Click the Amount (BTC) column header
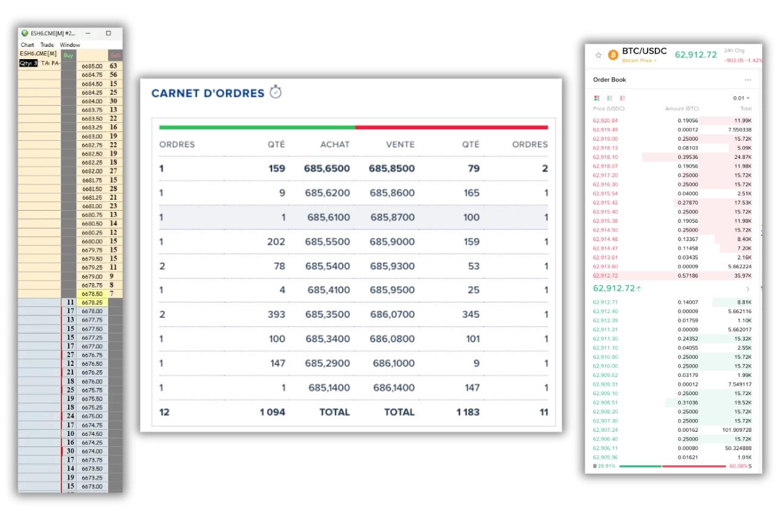This screenshot has height=520, width=779. (682, 108)
